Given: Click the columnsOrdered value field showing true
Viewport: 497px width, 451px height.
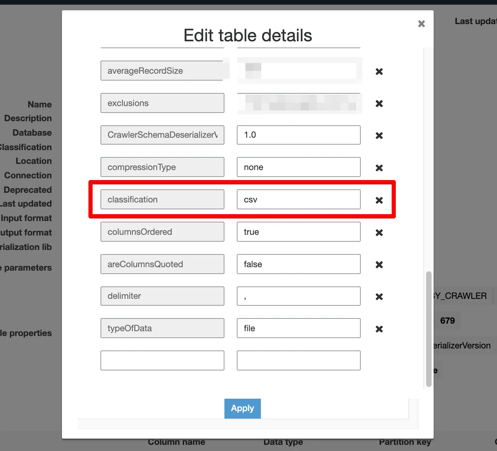Looking at the screenshot, I should (x=298, y=232).
